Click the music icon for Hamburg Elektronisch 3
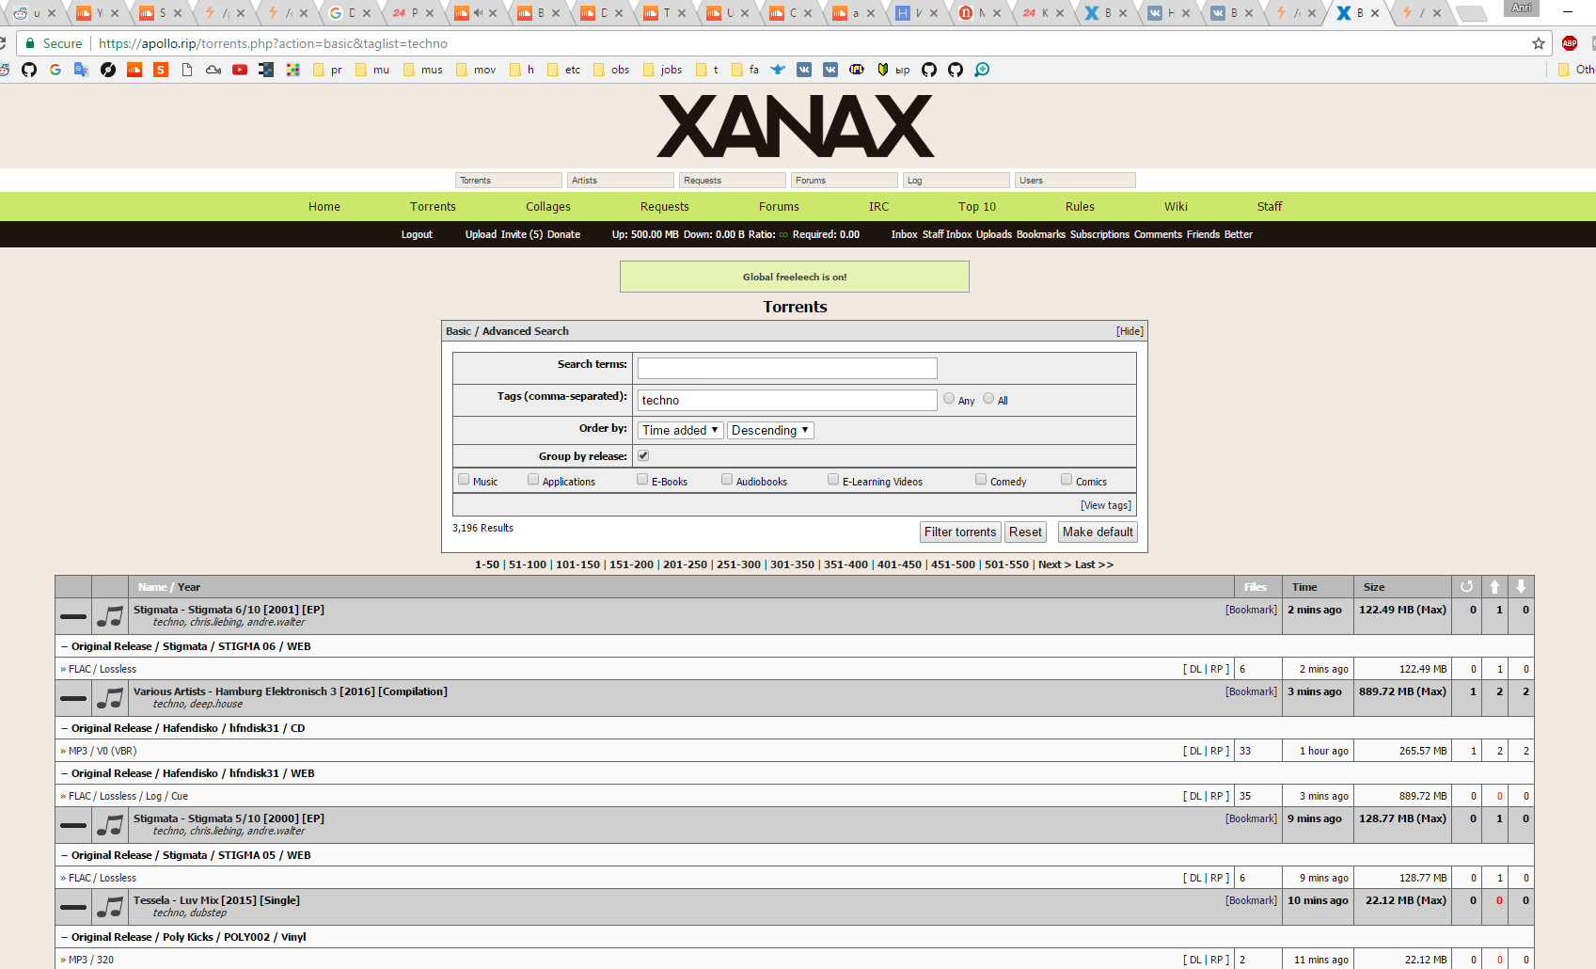This screenshot has height=969, width=1596. (110, 698)
